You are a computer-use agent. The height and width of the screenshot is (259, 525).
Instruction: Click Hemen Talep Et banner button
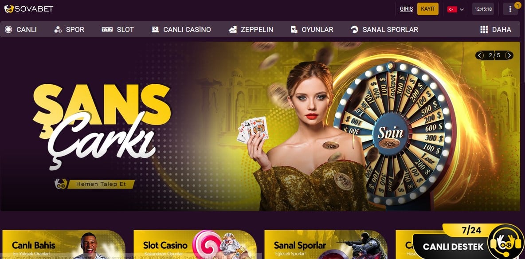coord(101,184)
